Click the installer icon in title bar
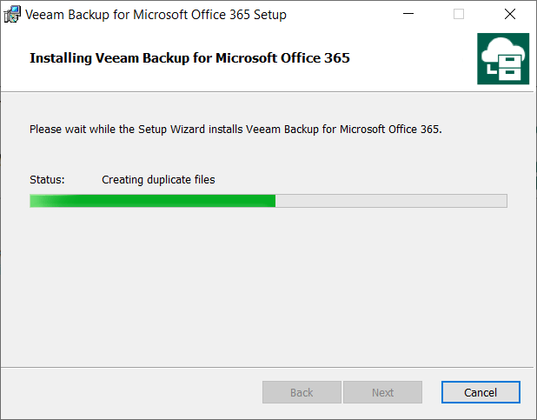537x420 pixels. pos(13,15)
